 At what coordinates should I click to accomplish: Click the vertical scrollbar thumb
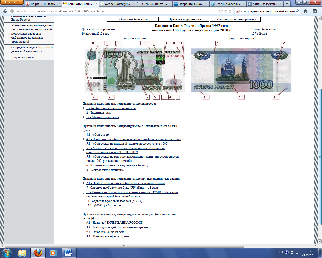(x=320, y=157)
